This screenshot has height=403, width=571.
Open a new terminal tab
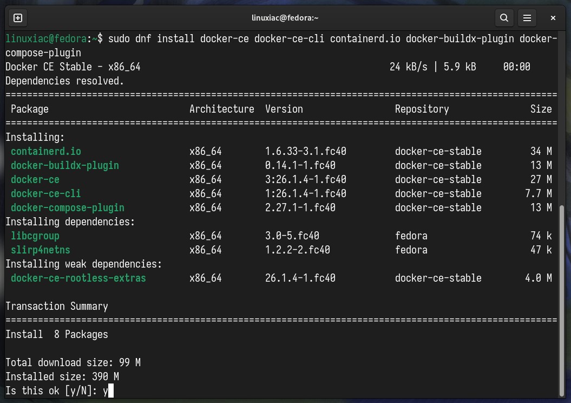(18, 18)
